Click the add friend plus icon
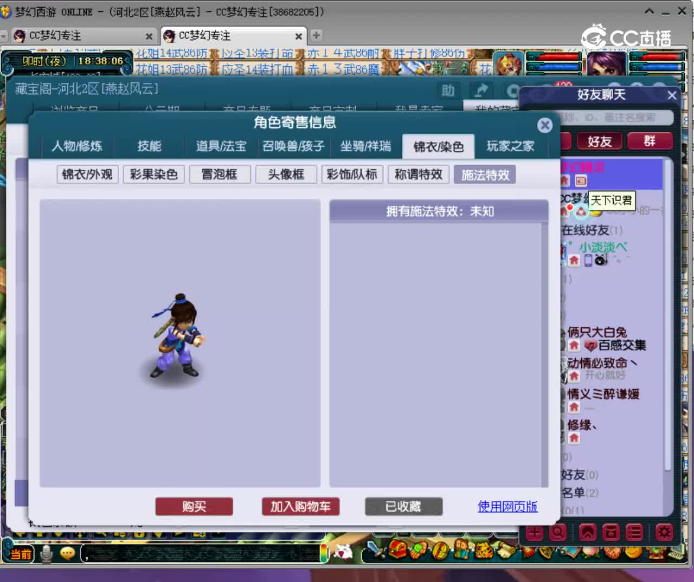This screenshot has width=694, height=582. 535,533
